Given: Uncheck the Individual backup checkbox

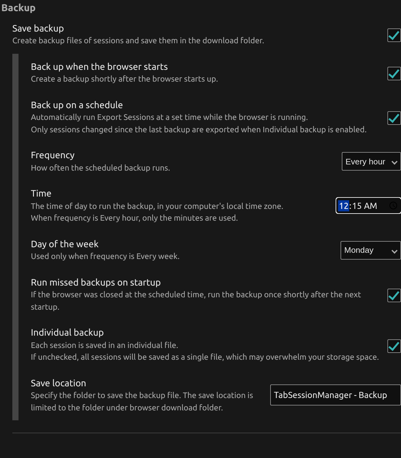Looking at the screenshot, I should coord(394,346).
